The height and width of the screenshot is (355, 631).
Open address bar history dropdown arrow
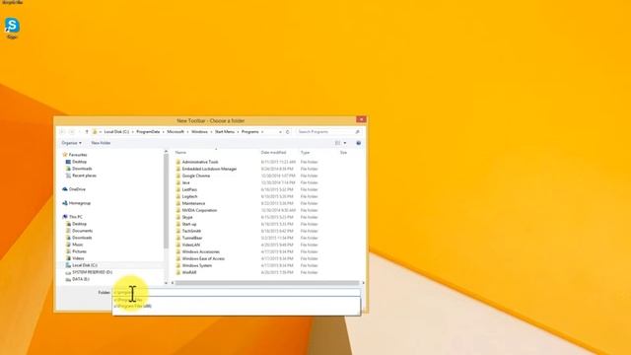[280, 131]
